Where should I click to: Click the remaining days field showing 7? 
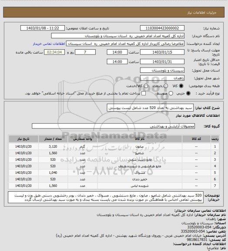(85, 52)
